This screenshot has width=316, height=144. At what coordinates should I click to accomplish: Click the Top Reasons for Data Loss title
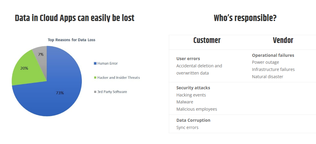click(x=72, y=40)
